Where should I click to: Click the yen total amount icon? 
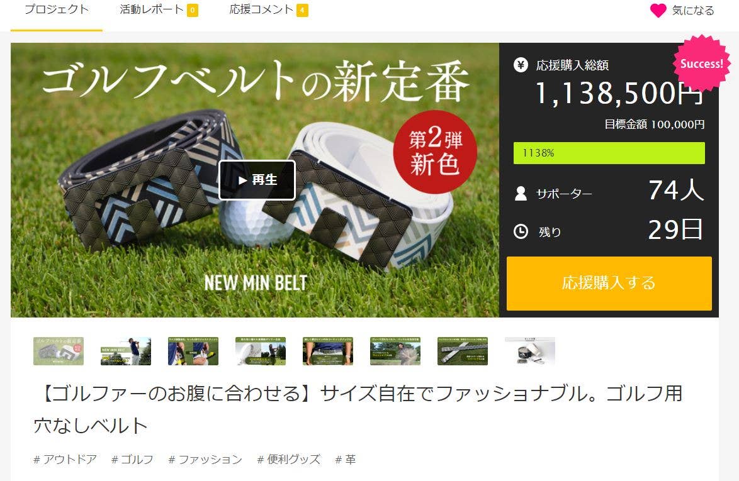tap(521, 65)
